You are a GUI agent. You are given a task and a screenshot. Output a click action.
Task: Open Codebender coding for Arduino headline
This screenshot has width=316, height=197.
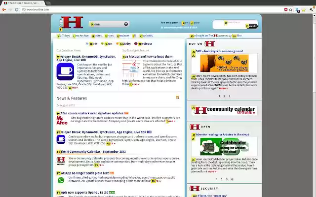(221, 134)
